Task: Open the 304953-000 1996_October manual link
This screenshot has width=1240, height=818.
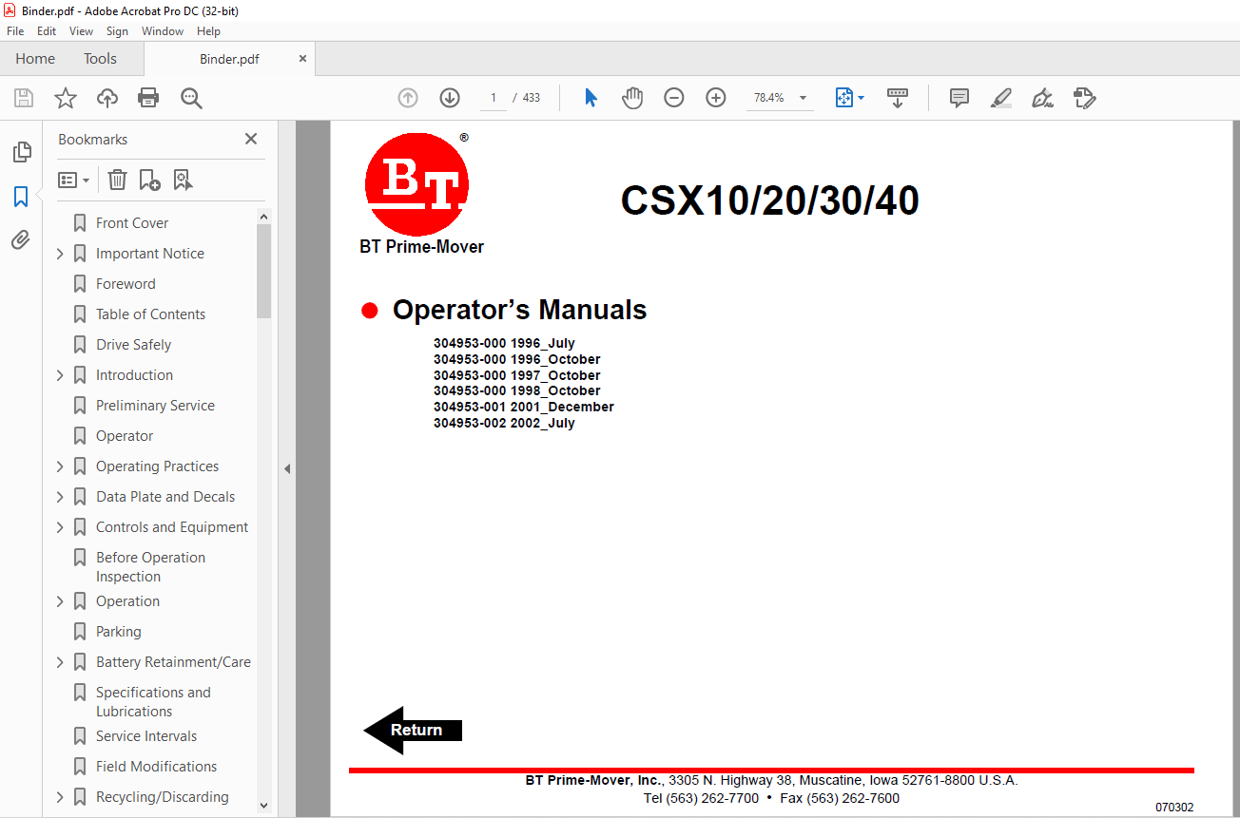Action: 517,360
